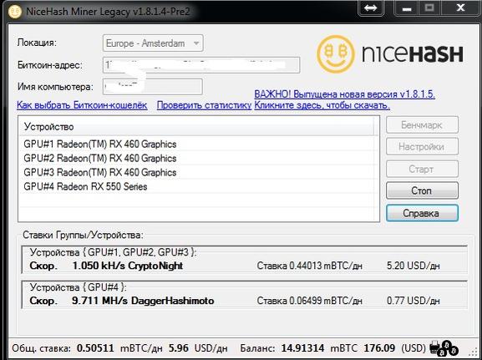Click the window resize grip in status bar corner
The image size is (482, 360).
click(x=472, y=352)
